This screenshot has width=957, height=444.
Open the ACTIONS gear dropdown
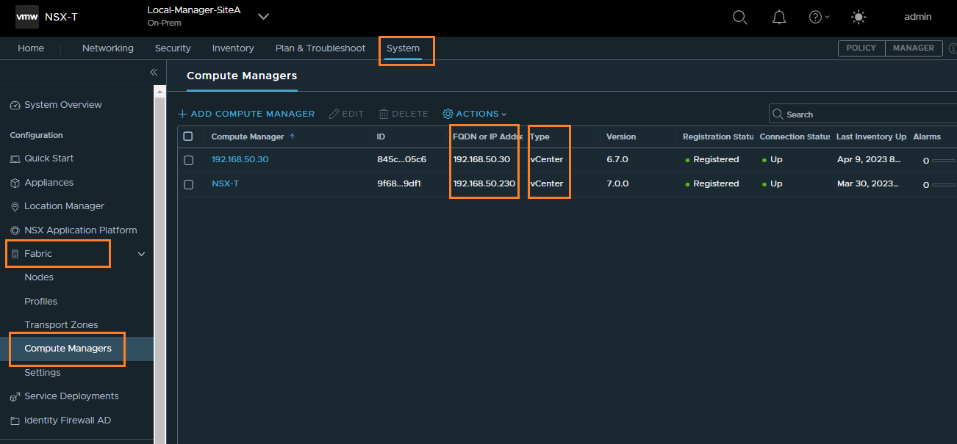pos(475,114)
